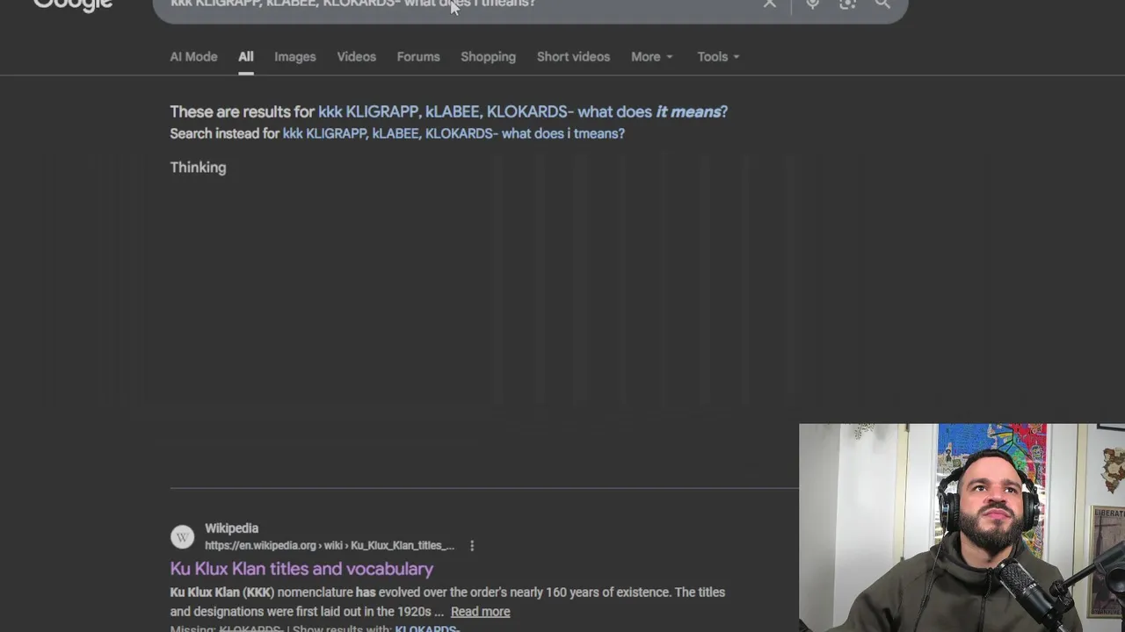Search instead for the original 'i tmeans' query
1125x632 pixels.
454,133
